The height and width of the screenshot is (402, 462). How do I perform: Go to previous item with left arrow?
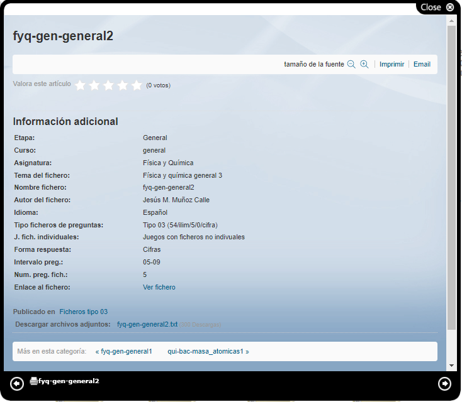(17, 383)
